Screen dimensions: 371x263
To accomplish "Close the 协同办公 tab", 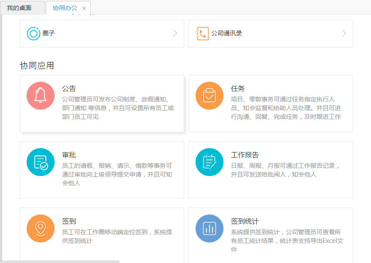I will 84,8.
